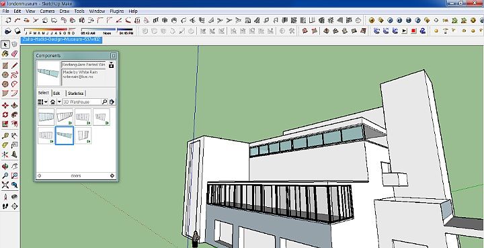Screen dimensions: 484x248
Task: Click the In Model home icon
Action: tap(53, 101)
